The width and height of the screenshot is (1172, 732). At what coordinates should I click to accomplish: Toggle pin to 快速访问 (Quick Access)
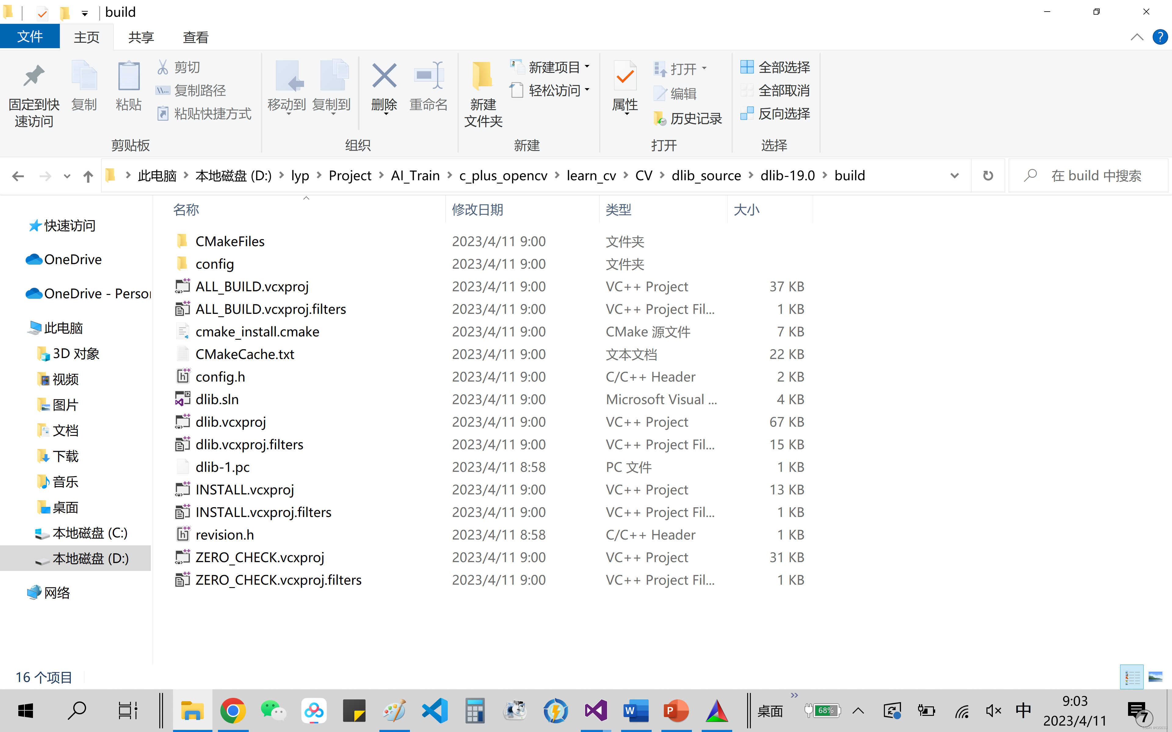[x=33, y=95]
